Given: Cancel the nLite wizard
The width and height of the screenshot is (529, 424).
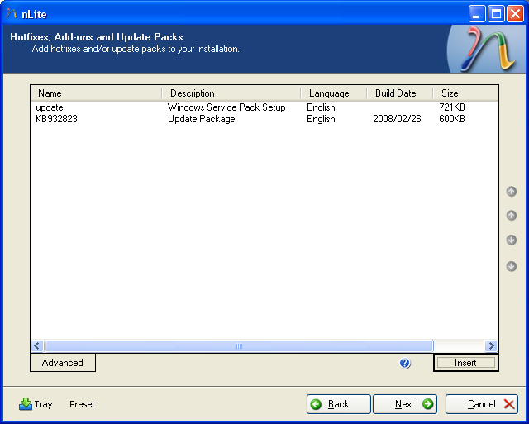Looking at the screenshot, I should [481, 404].
